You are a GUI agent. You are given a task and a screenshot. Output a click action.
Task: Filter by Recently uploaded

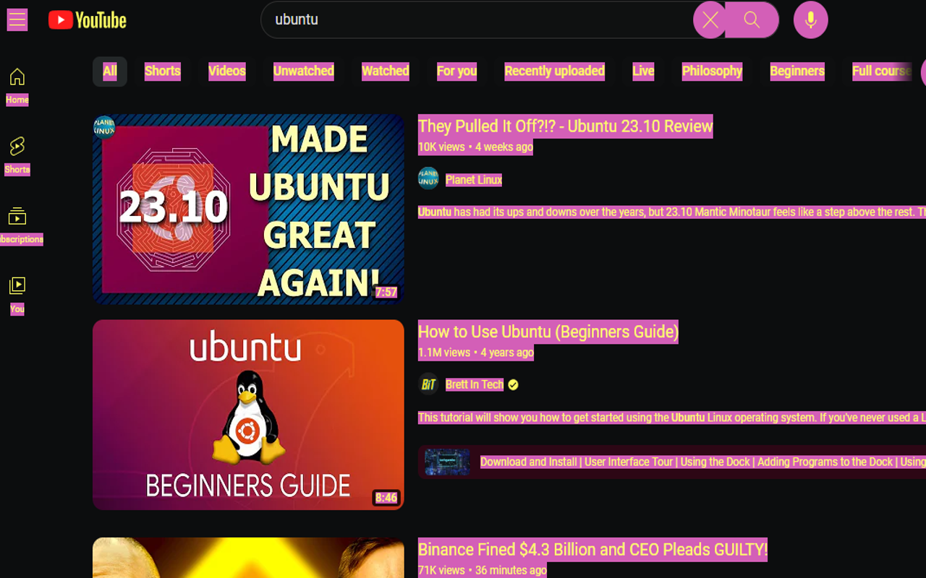555,72
